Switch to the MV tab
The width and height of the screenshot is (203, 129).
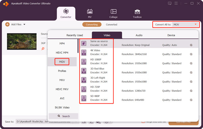tap(90, 14)
